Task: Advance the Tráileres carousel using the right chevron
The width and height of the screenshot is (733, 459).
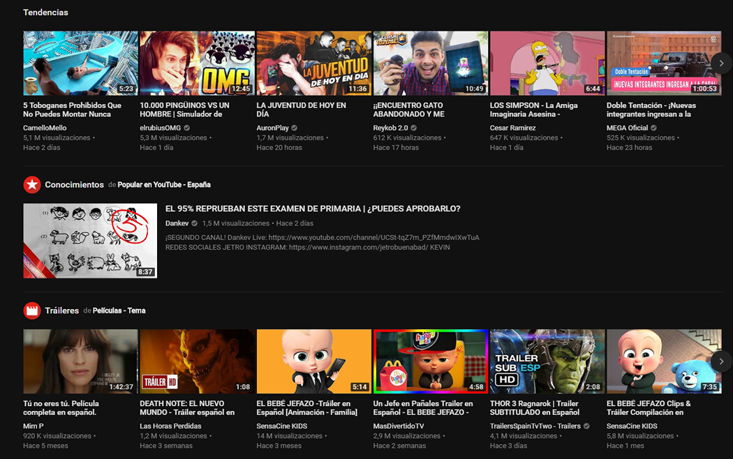Action: [x=721, y=361]
